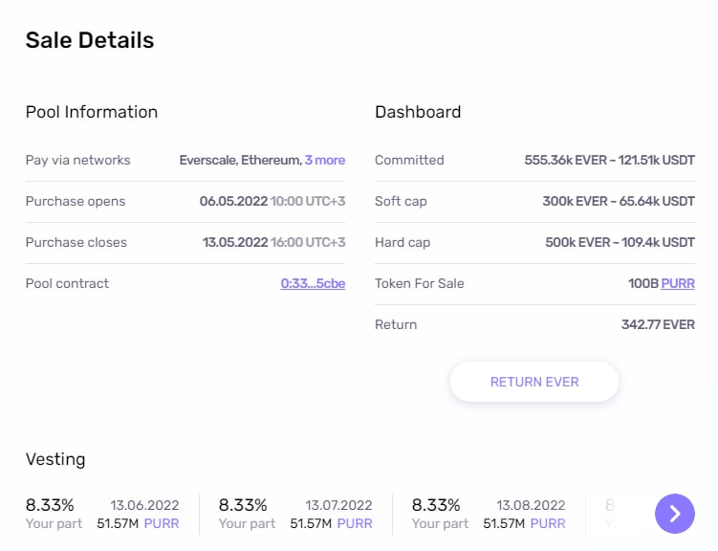
Task: Click the 13.07.2022 vesting date
Action: click(x=338, y=505)
